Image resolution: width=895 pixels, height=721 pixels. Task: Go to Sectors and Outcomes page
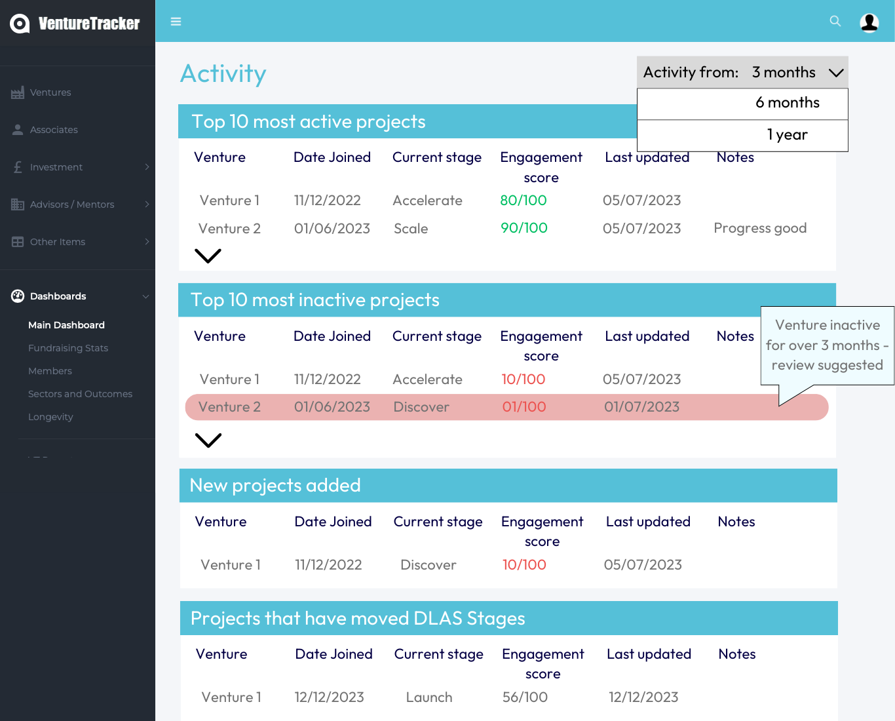point(80,394)
